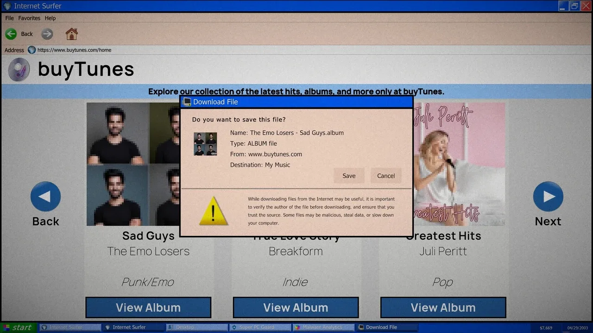Click the globe icon beside address

pos(32,50)
